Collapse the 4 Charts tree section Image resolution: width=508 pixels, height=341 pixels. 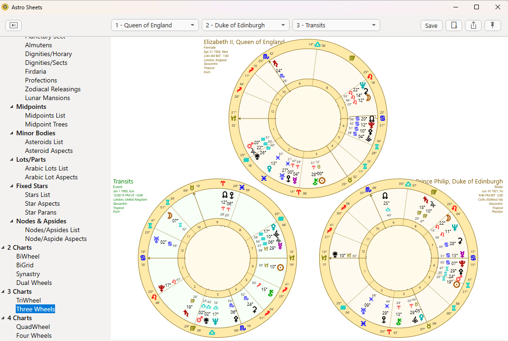pos(3,318)
